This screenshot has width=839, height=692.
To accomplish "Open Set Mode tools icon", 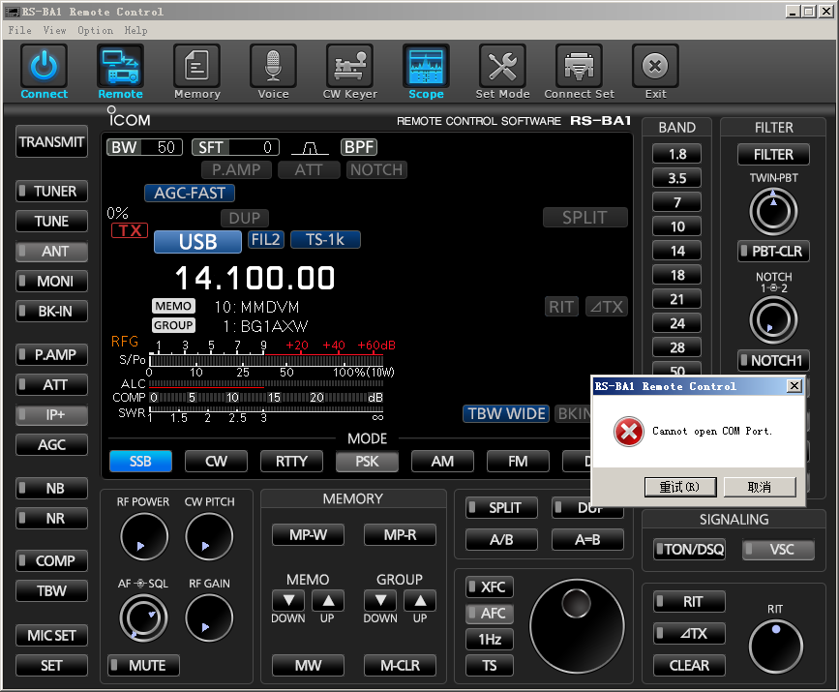I will pyautogui.click(x=502, y=66).
